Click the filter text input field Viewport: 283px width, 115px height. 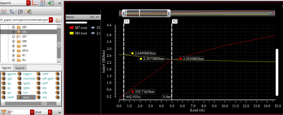[20, 112]
